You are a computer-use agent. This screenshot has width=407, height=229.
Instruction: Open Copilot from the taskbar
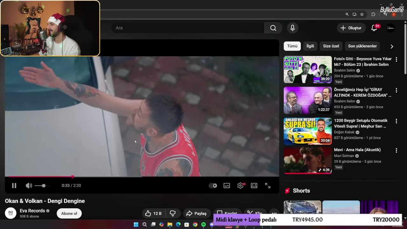pos(162,225)
